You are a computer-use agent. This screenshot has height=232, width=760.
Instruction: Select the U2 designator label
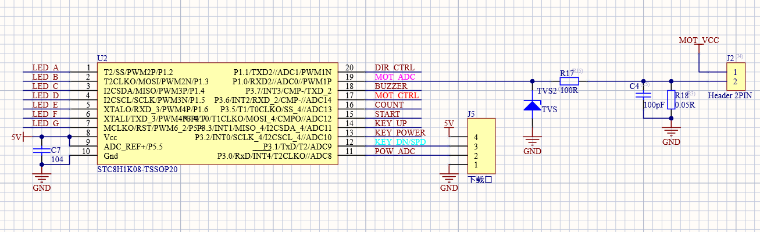102,58
